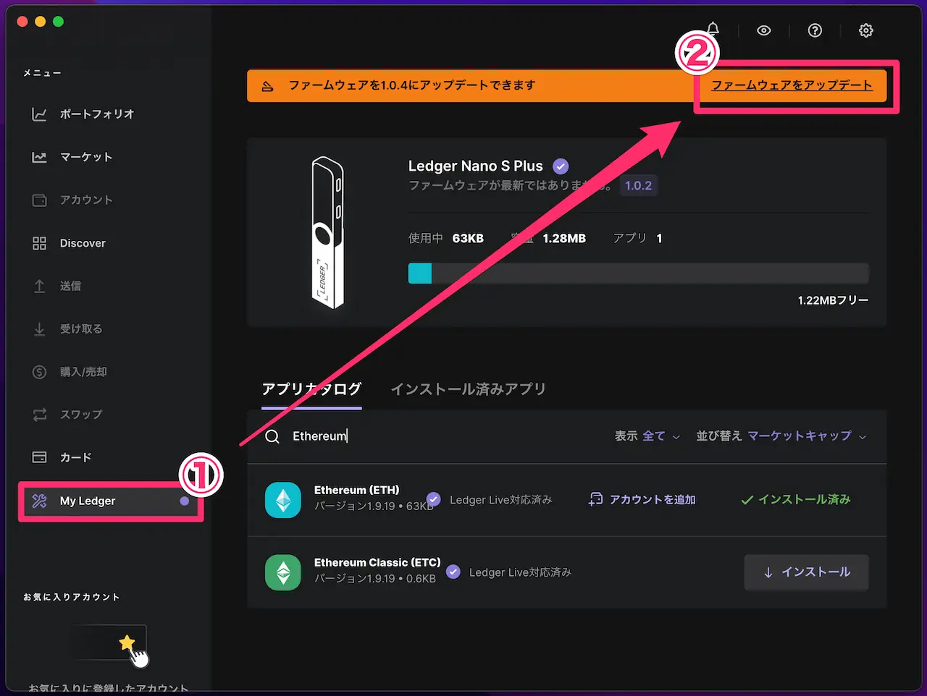
Task: Click 使用中 63KB storage label
Action: [x=446, y=239]
